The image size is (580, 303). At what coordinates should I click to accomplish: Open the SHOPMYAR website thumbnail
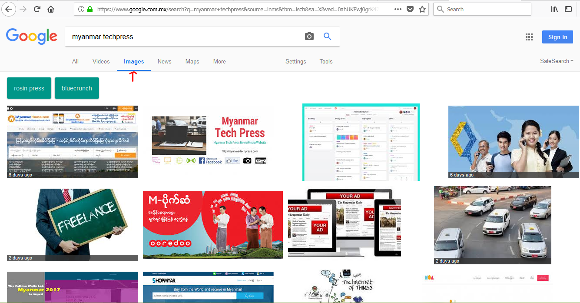[x=208, y=287]
